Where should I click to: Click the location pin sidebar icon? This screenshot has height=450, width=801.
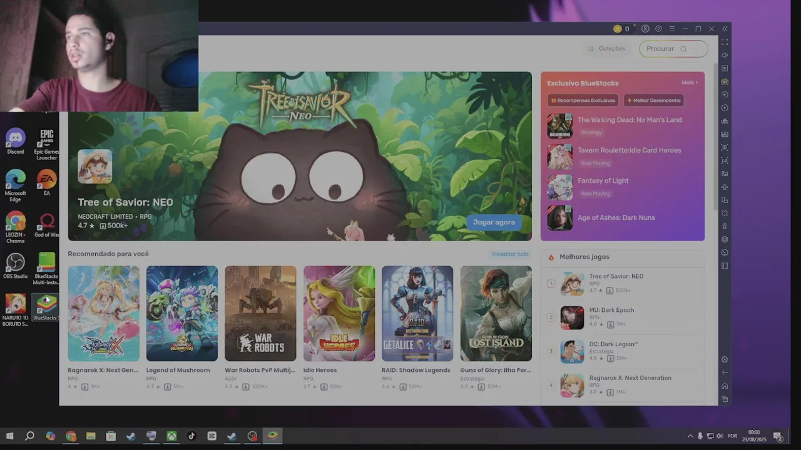pos(725,226)
